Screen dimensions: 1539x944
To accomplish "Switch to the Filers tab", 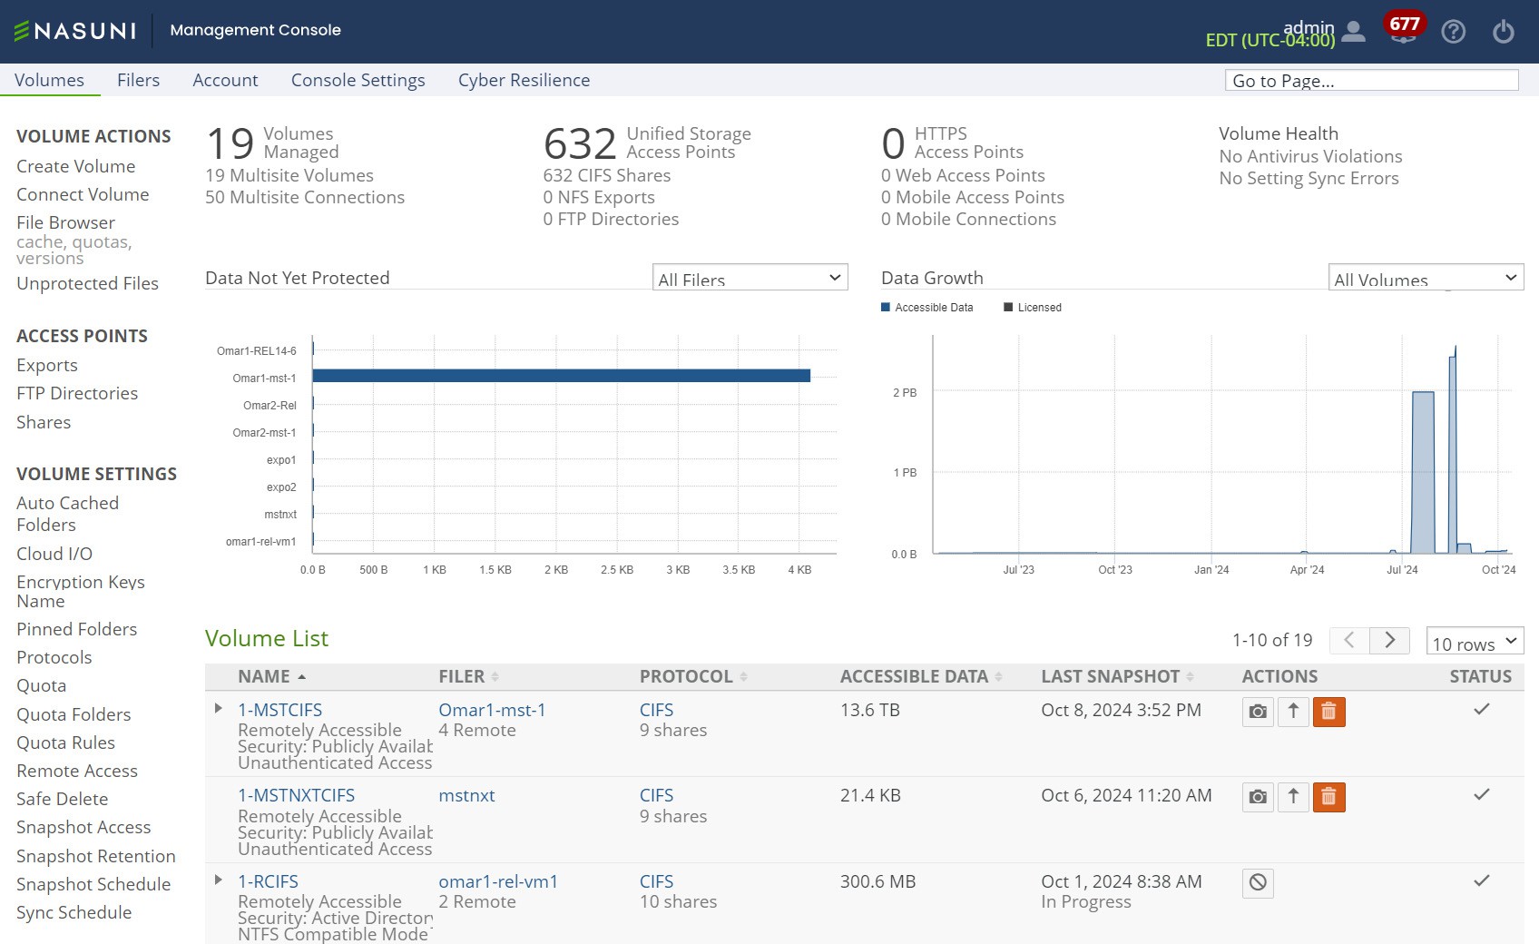I will (138, 80).
